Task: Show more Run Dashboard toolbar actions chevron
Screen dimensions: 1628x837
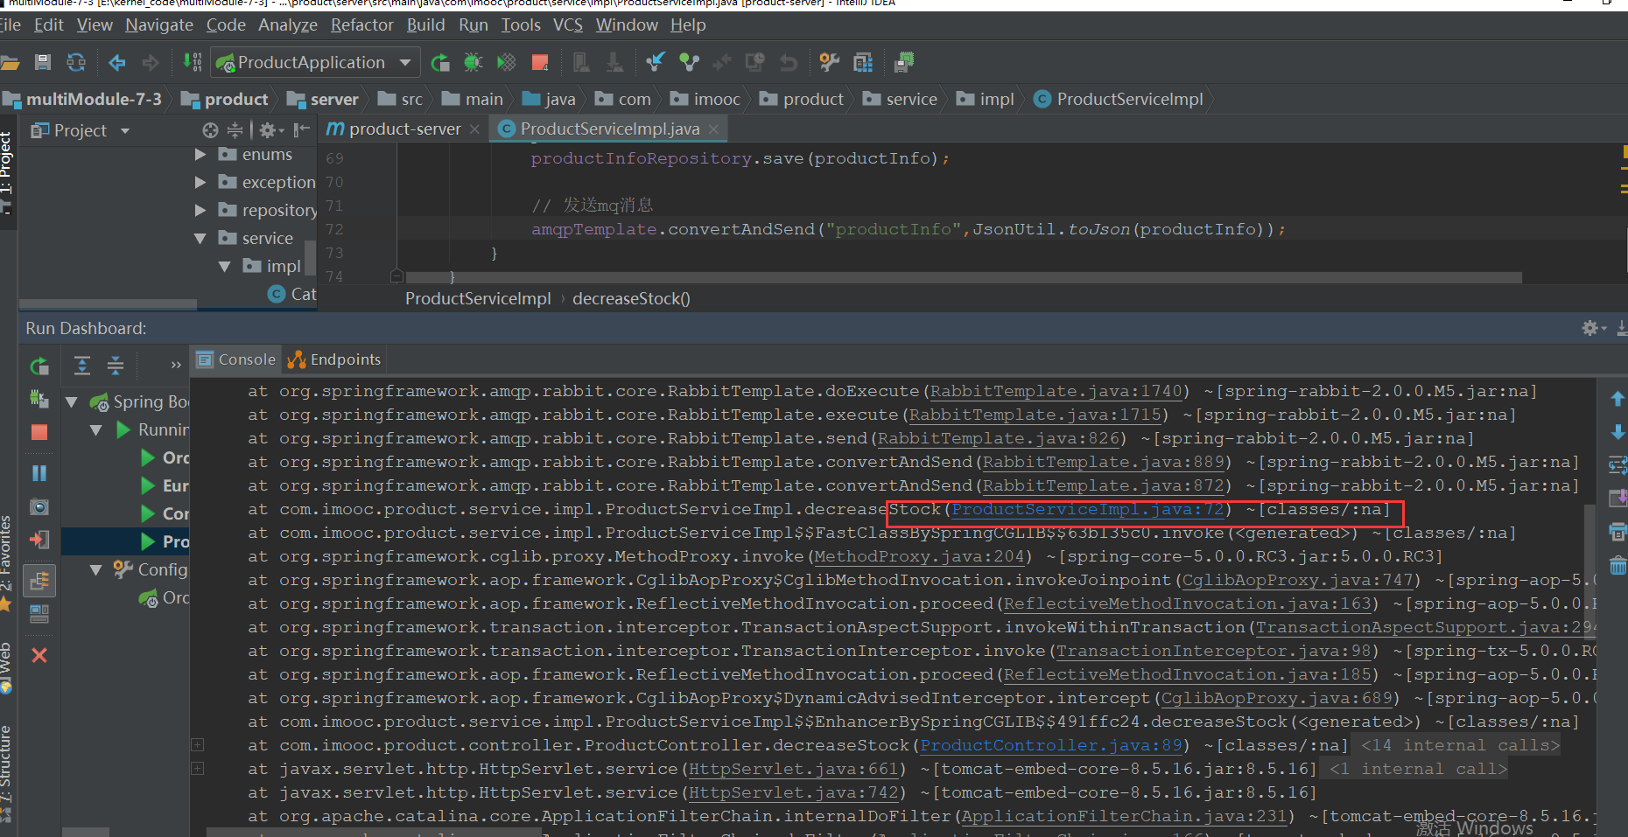Action: (176, 366)
